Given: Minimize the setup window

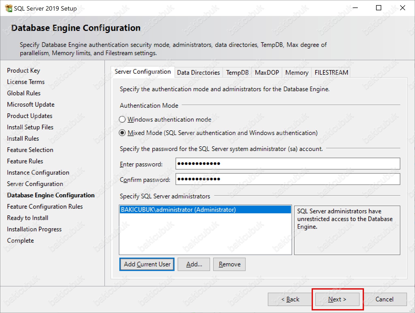Looking at the screenshot, I should tap(355, 8).
